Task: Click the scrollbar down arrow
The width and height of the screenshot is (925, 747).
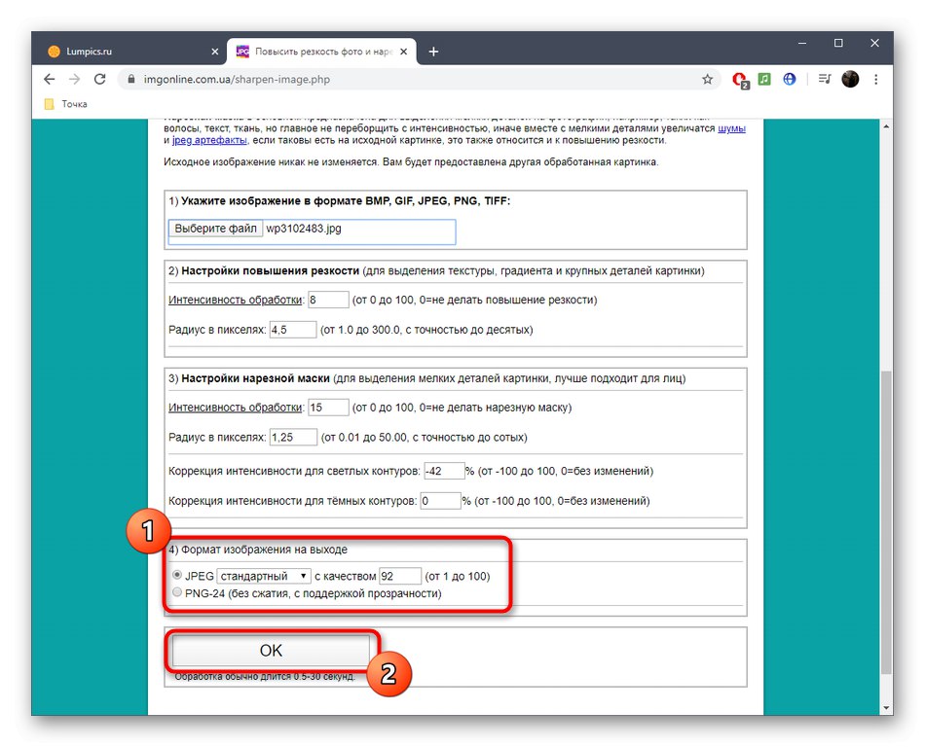Action: (887, 708)
